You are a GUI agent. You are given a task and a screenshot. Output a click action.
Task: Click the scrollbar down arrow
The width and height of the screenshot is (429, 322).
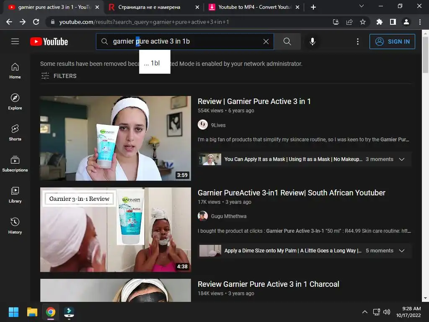pyautogui.click(x=425, y=298)
